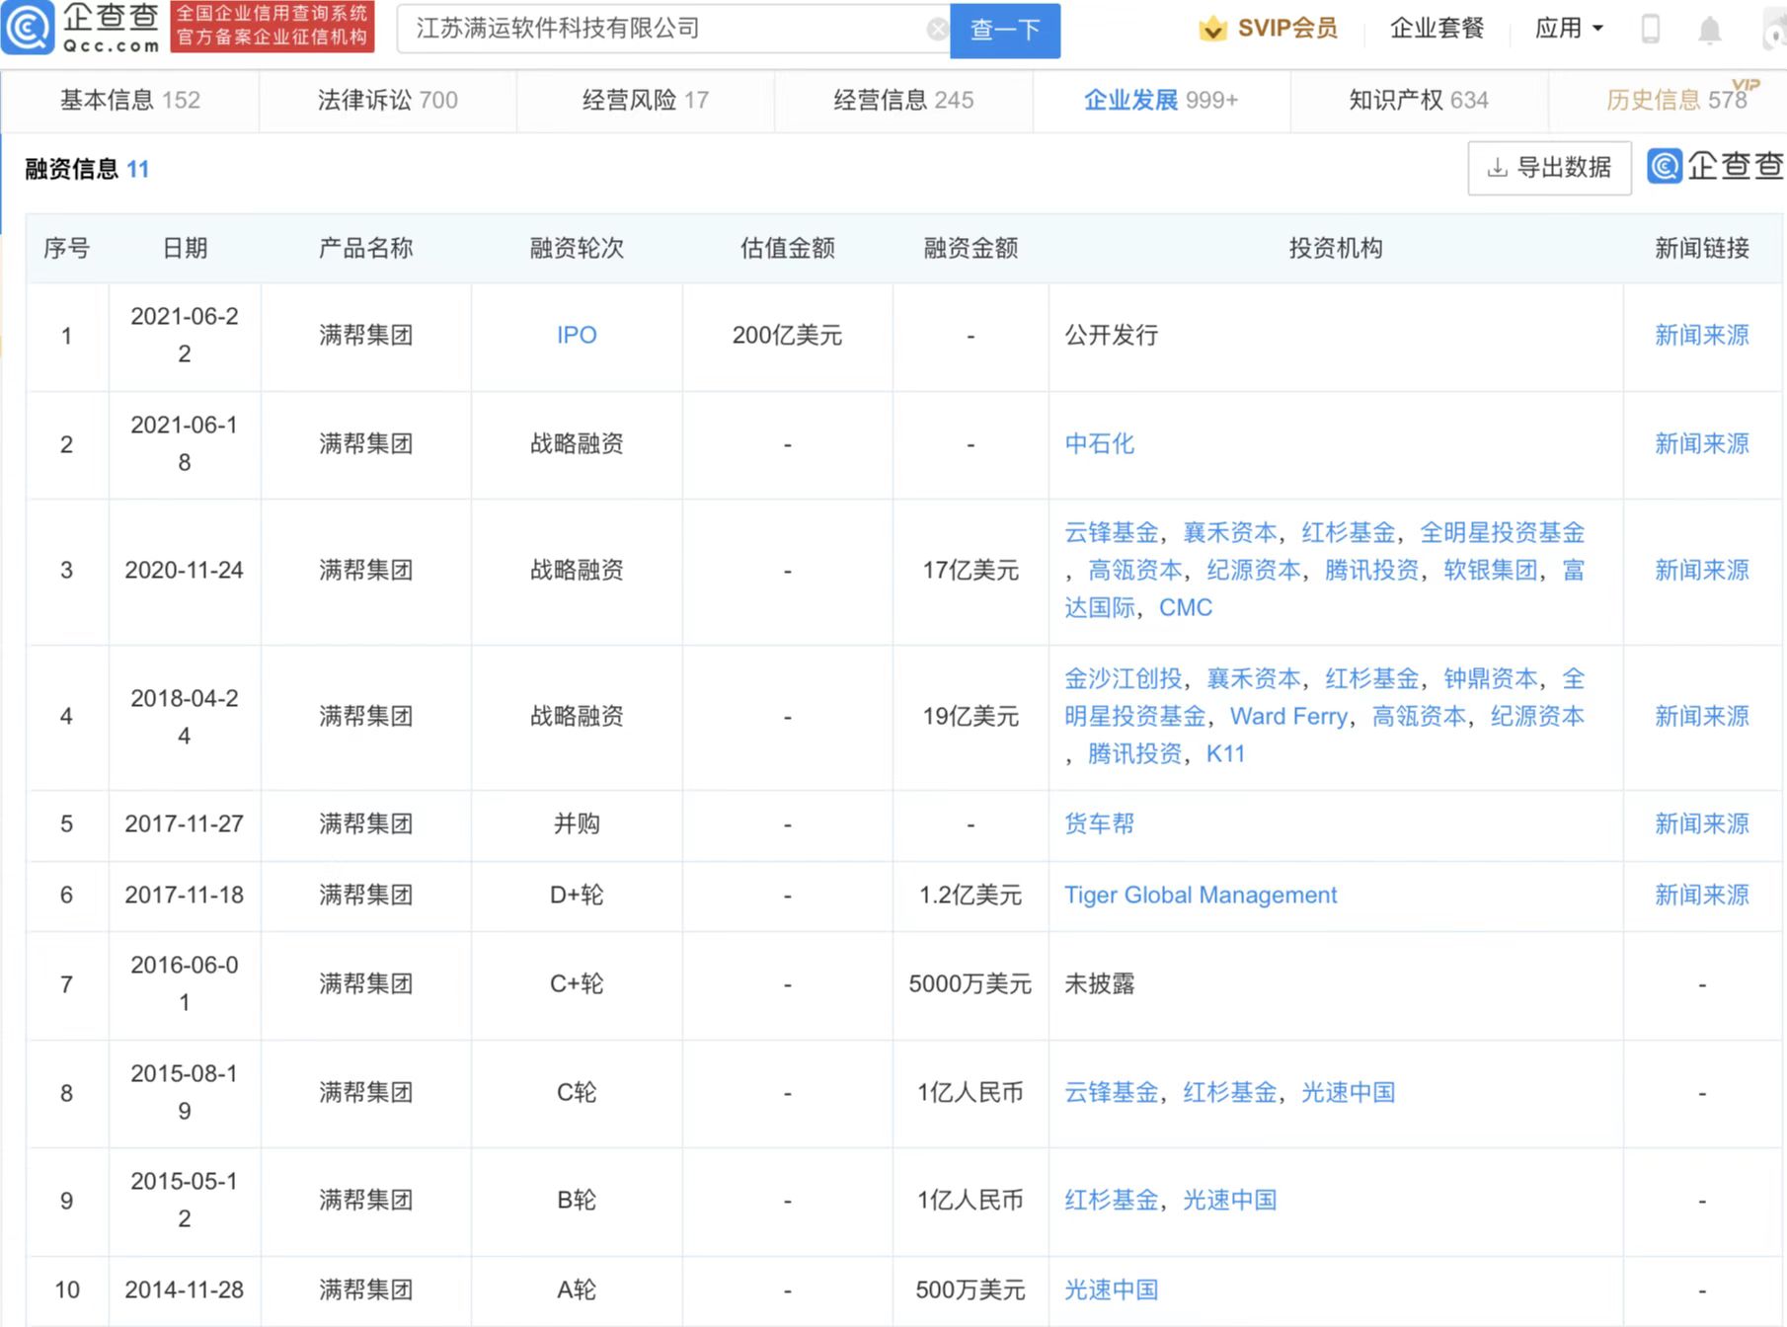1787x1327 pixels.
Task: Switch to 经营风险 tab
Action: (x=646, y=100)
